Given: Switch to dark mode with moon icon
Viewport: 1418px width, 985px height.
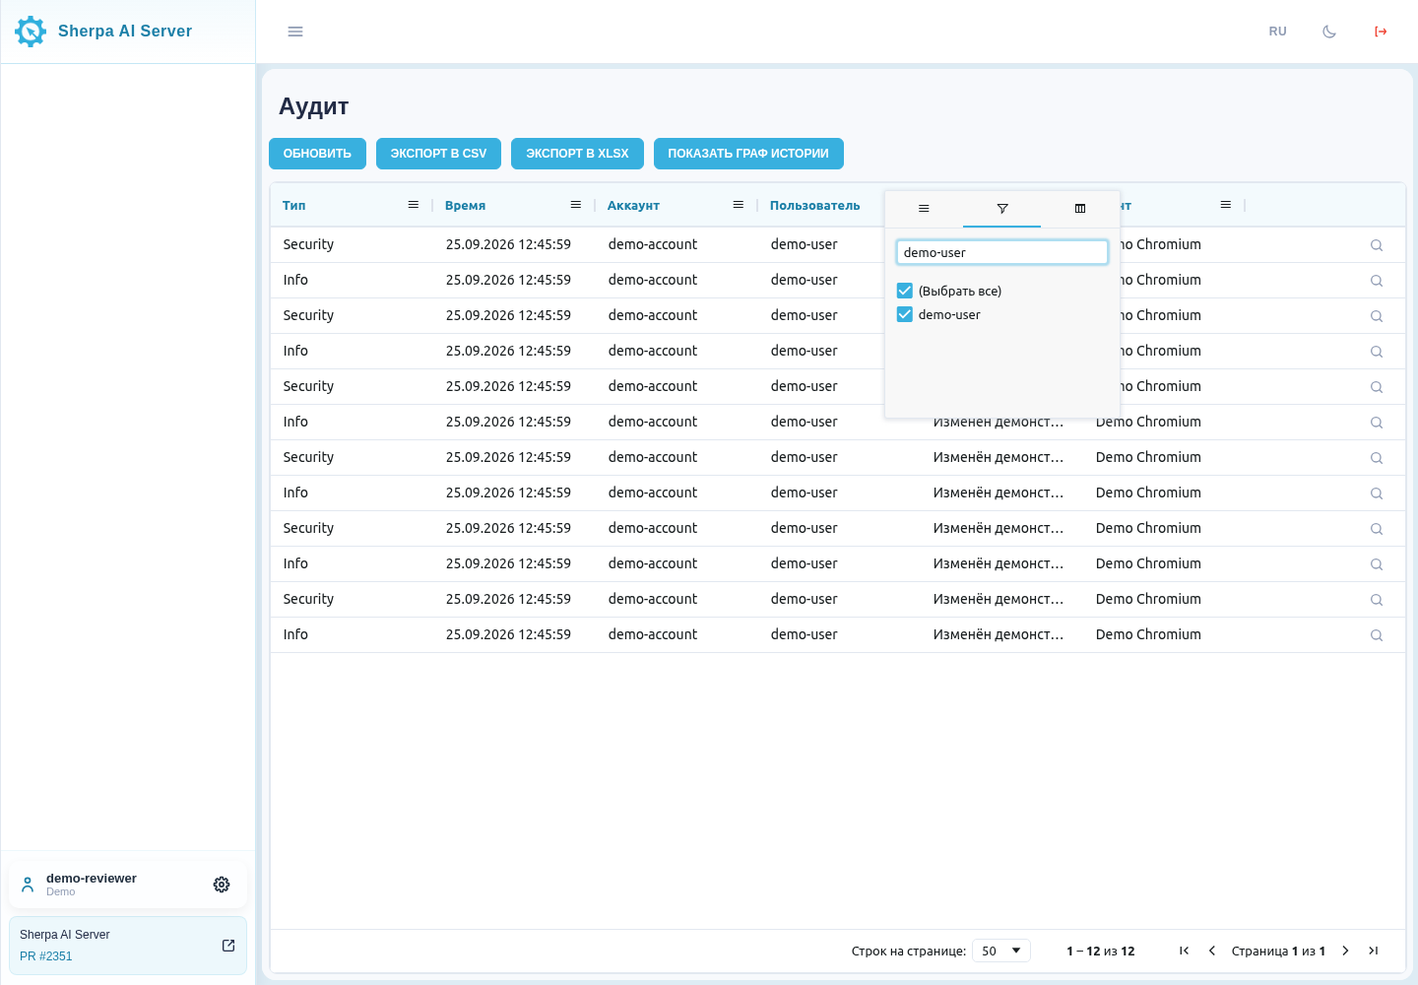Looking at the screenshot, I should (x=1329, y=32).
